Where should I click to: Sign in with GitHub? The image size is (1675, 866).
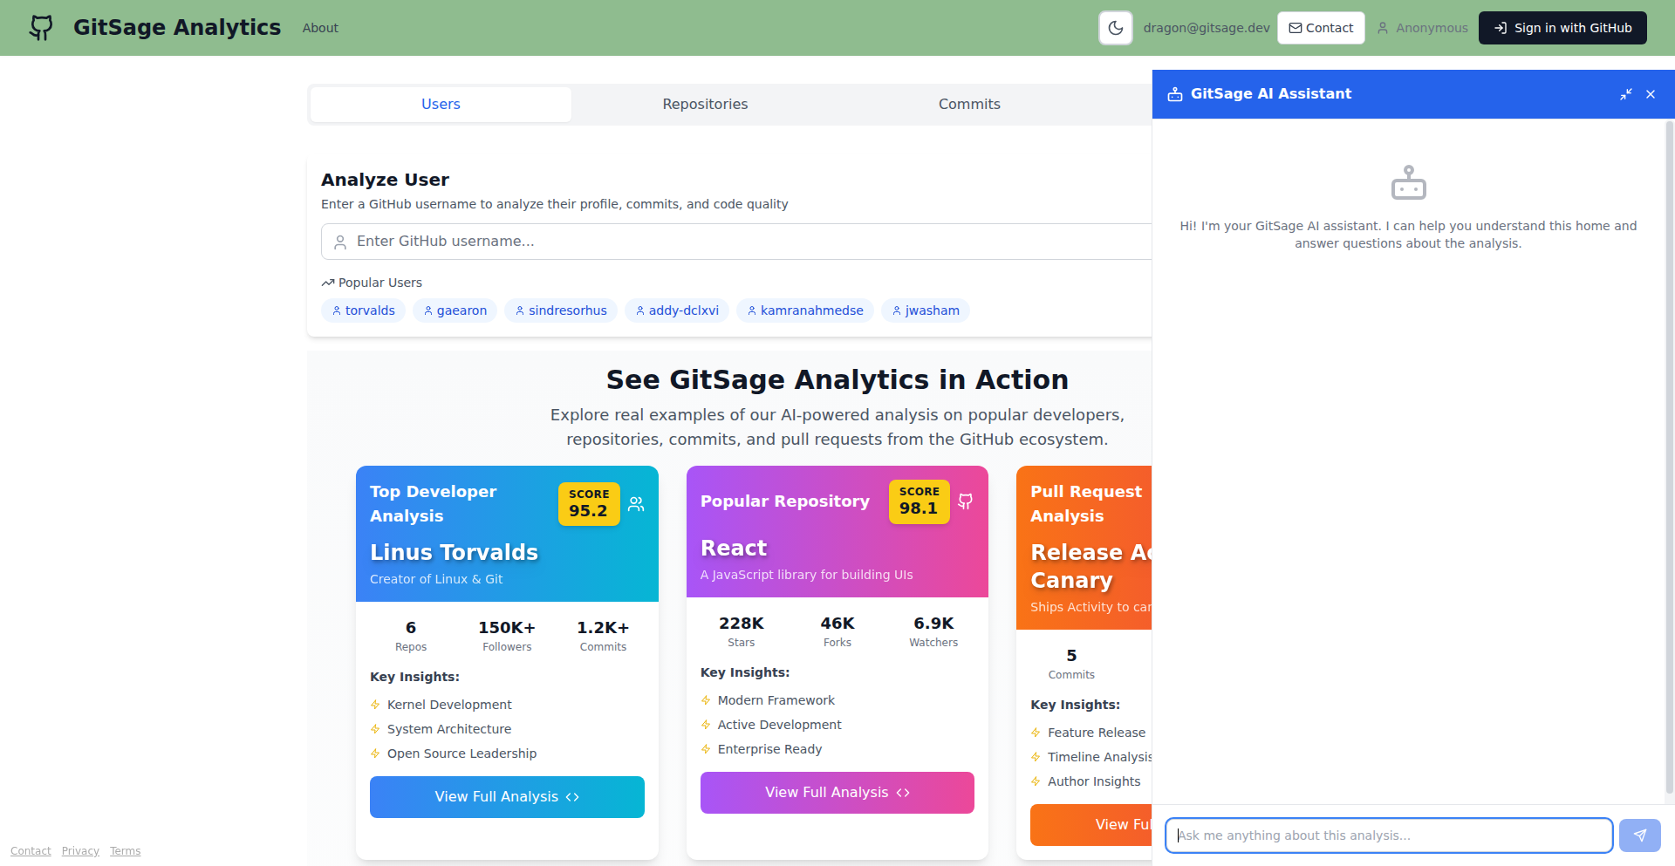(1562, 28)
